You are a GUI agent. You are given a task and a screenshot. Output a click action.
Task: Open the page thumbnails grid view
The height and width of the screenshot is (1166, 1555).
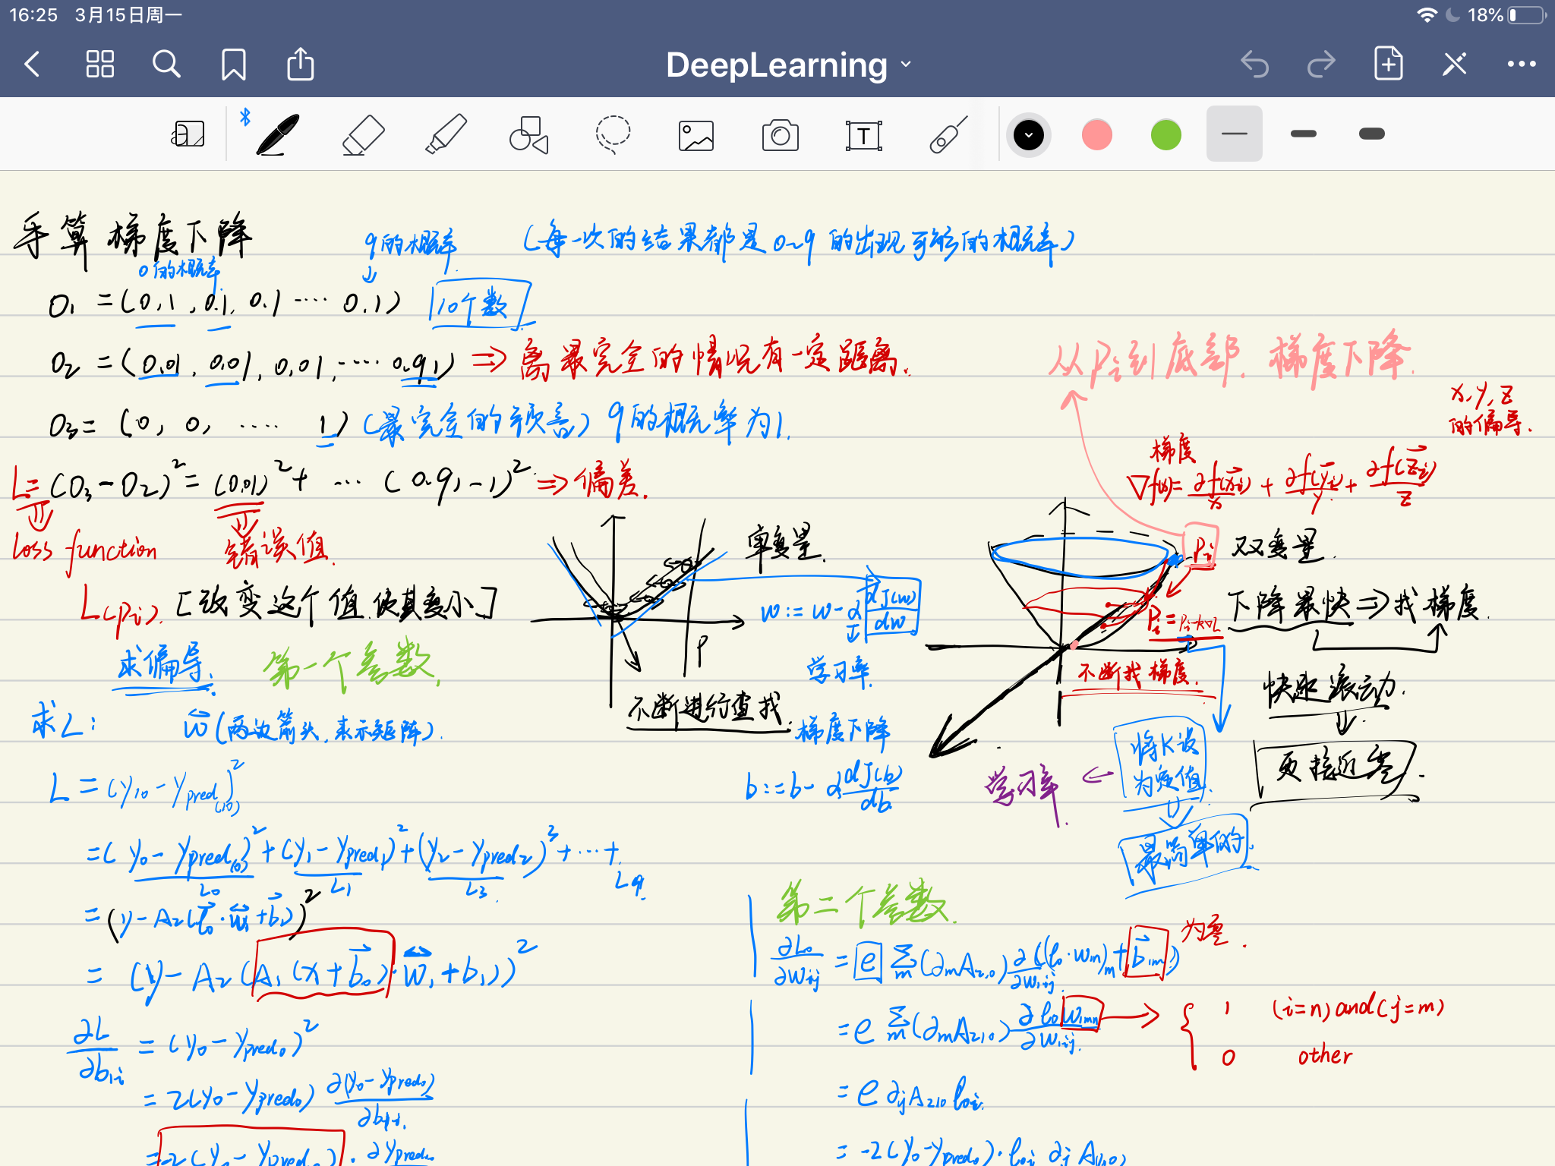click(x=99, y=65)
